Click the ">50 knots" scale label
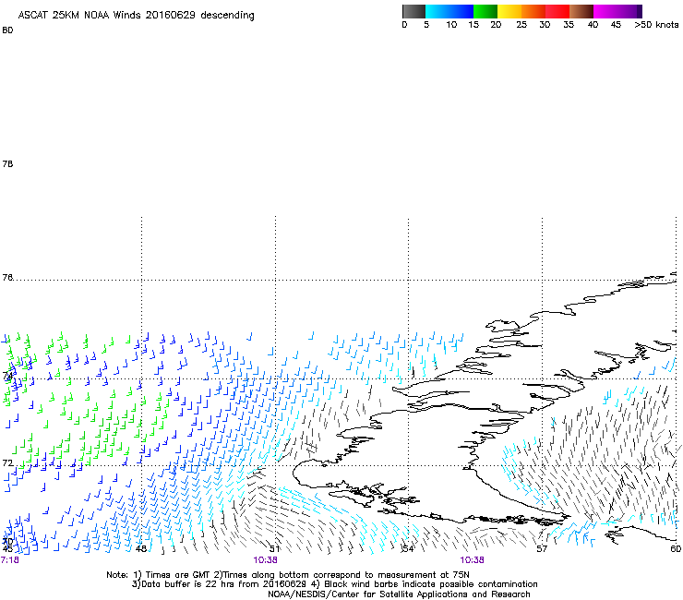The width and height of the screenshot is (683, 600). click(656, 25)
